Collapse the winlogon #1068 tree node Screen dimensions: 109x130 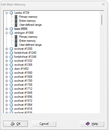tap(6, 33)
